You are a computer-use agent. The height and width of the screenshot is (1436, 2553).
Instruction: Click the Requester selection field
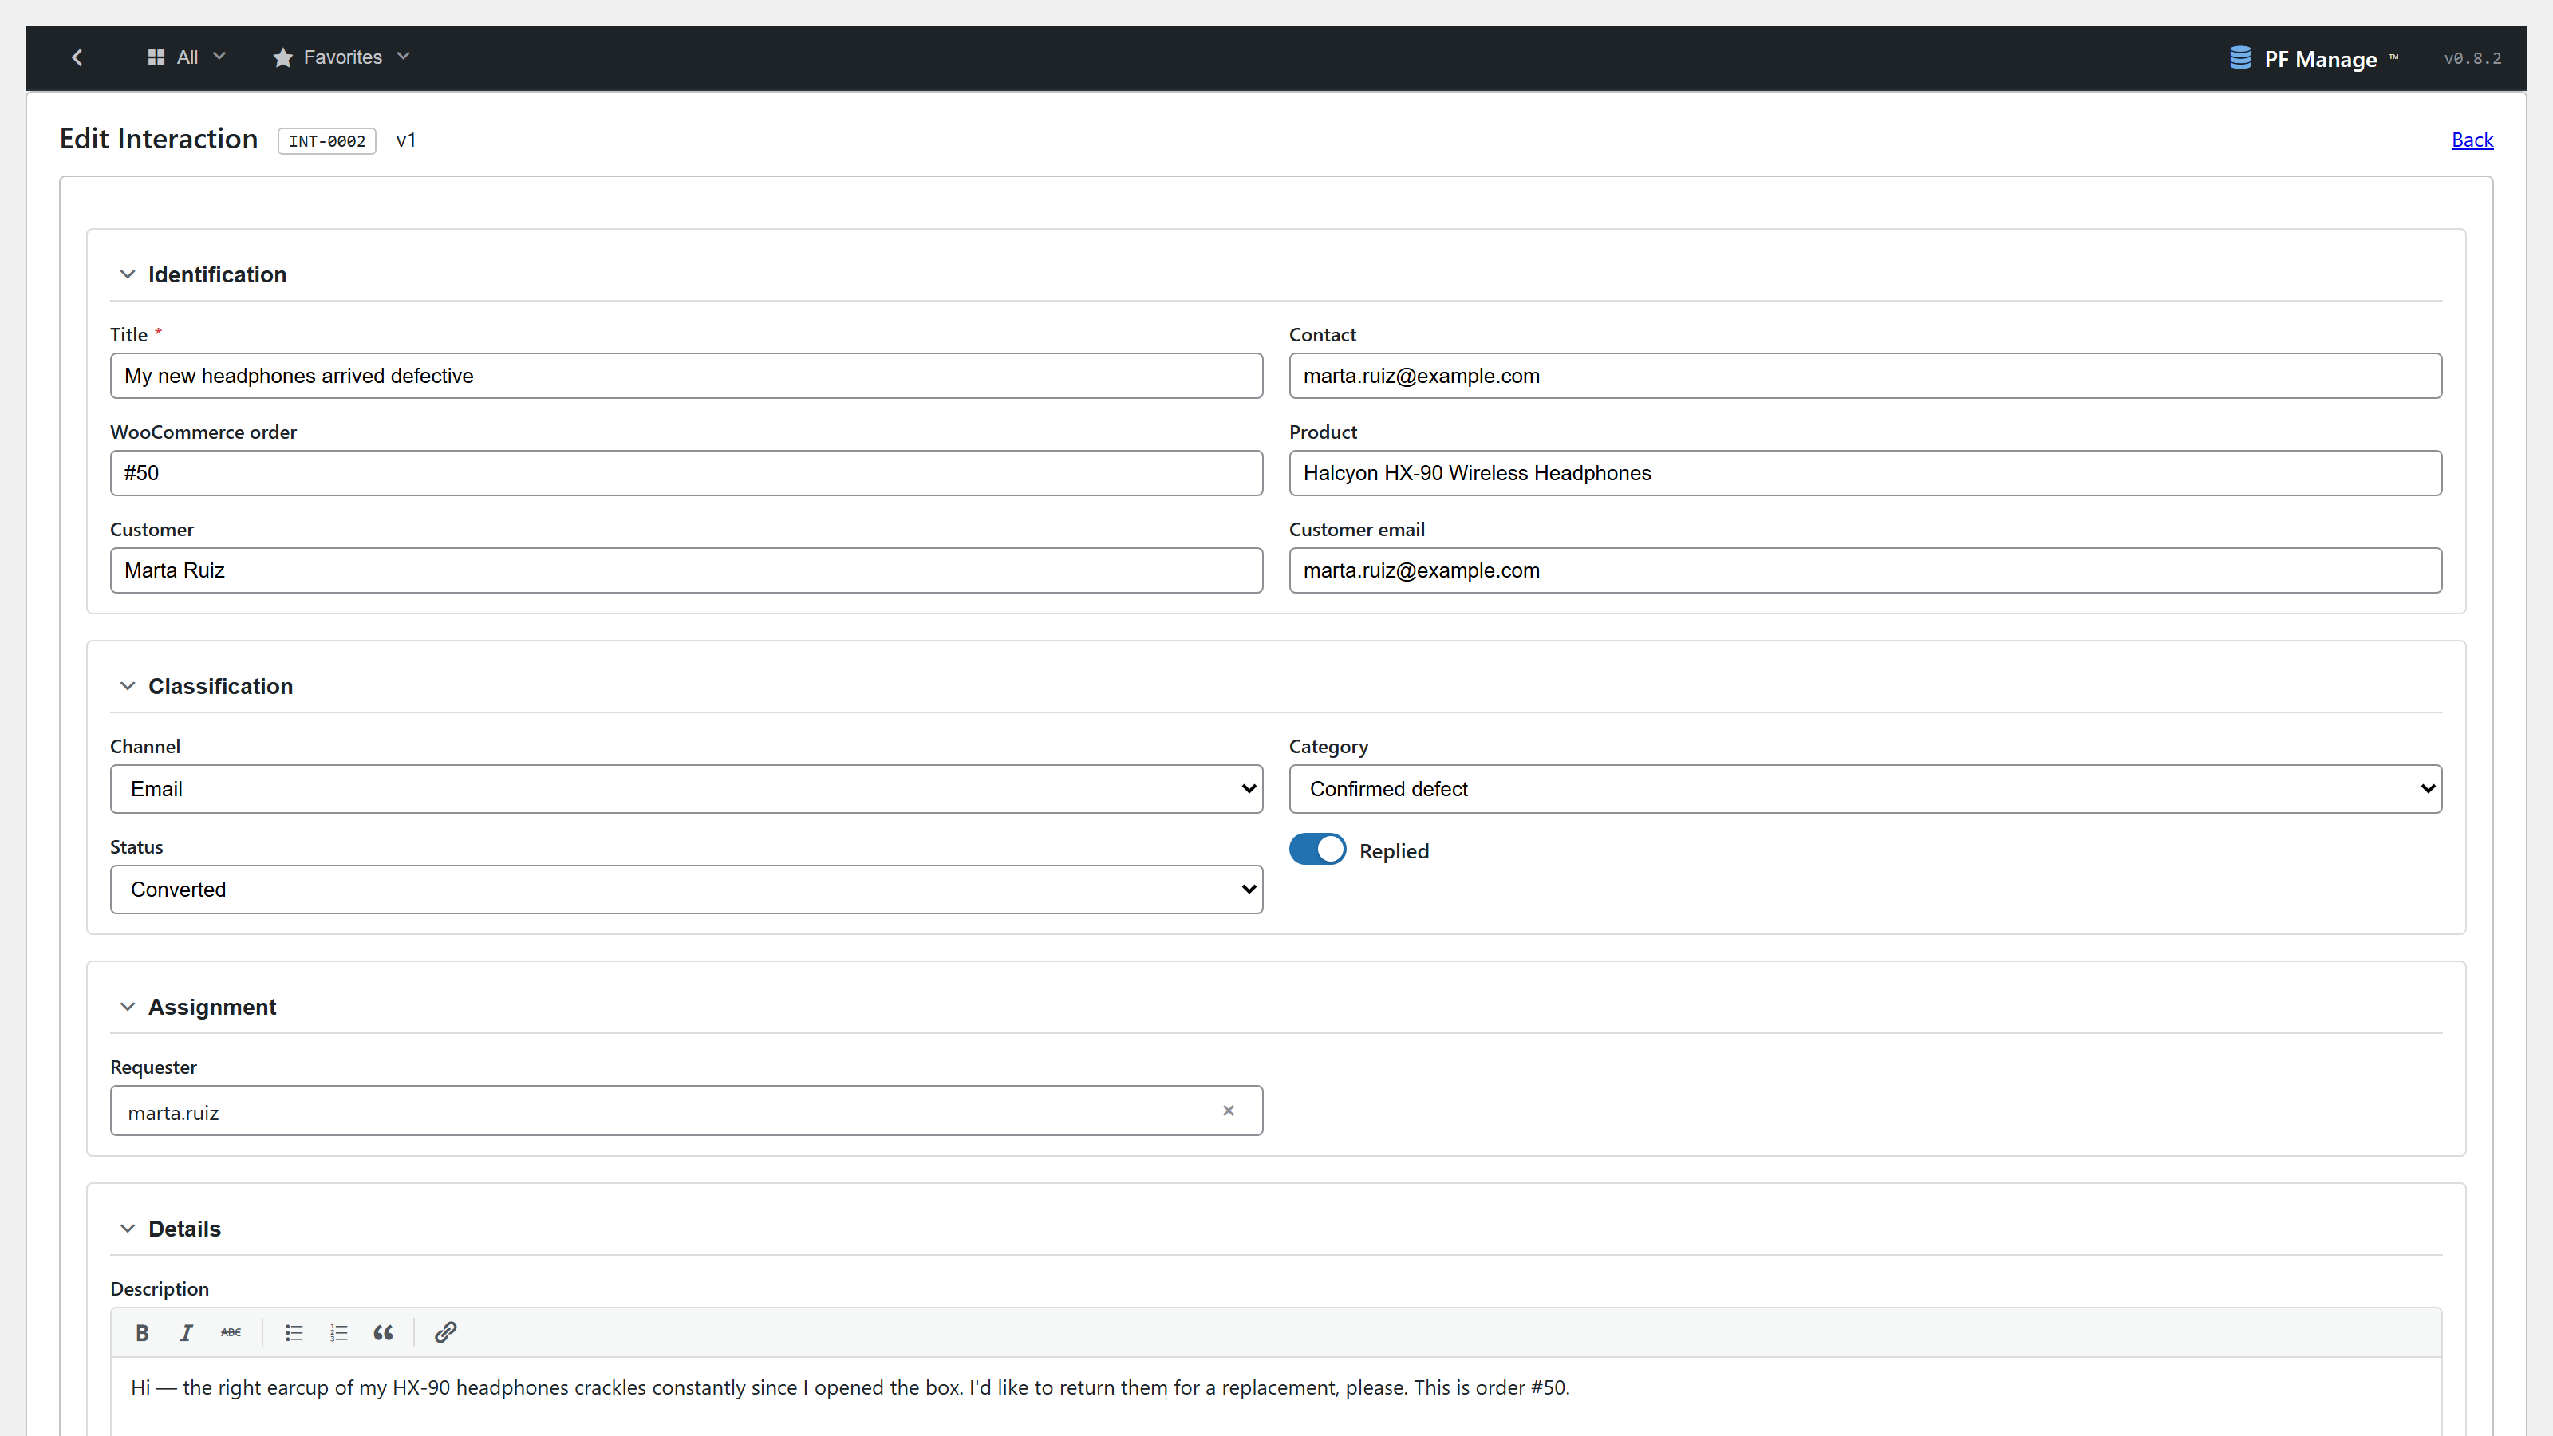click(686, 1111)
